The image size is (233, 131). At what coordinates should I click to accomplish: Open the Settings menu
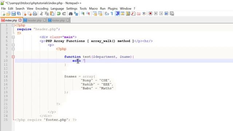pyautogui.click(x=72, y=9)
